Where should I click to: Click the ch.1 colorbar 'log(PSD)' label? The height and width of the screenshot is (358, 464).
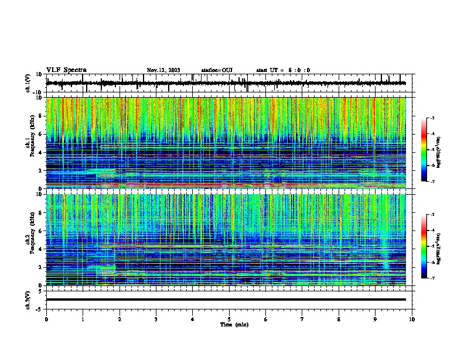tap(439, 152)
